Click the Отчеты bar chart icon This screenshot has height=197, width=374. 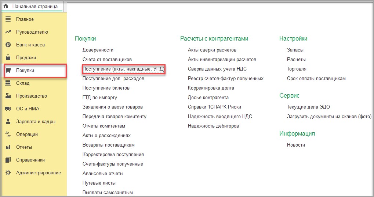(x=8, y=147)
